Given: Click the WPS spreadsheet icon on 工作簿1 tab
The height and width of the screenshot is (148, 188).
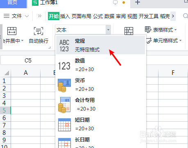Looking at the screenshot, I should (35, 2).
